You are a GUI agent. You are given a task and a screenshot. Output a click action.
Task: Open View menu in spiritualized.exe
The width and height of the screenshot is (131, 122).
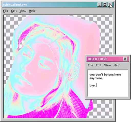pos(23,11)
